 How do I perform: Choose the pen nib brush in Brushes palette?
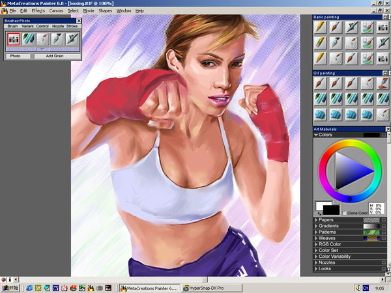coord(57,38)
